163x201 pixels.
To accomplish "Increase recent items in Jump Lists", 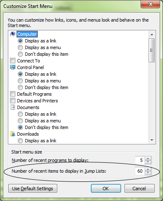I will (x=148, y=169).
